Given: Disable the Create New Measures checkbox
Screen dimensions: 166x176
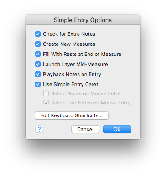Looking at the screenshot, I should coord(38,44).
